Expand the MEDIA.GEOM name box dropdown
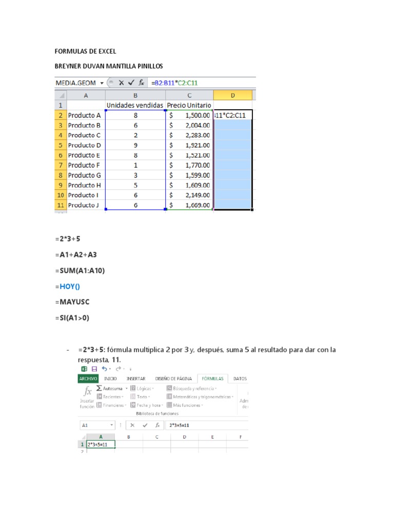Image resolution: width=394 pixels, height=525 pixels. 102,83
